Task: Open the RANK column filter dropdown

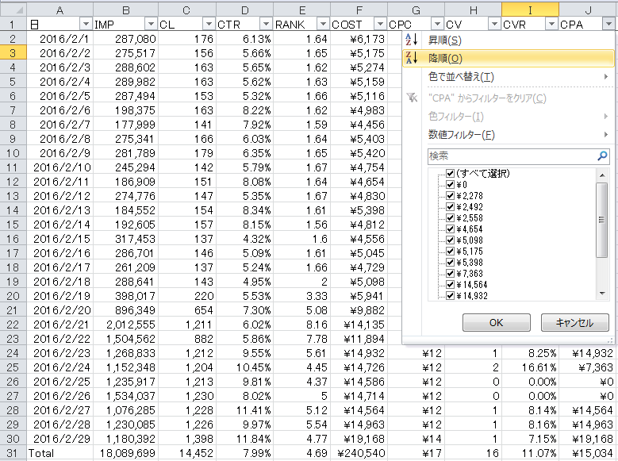Action: [x=323, y=25]
